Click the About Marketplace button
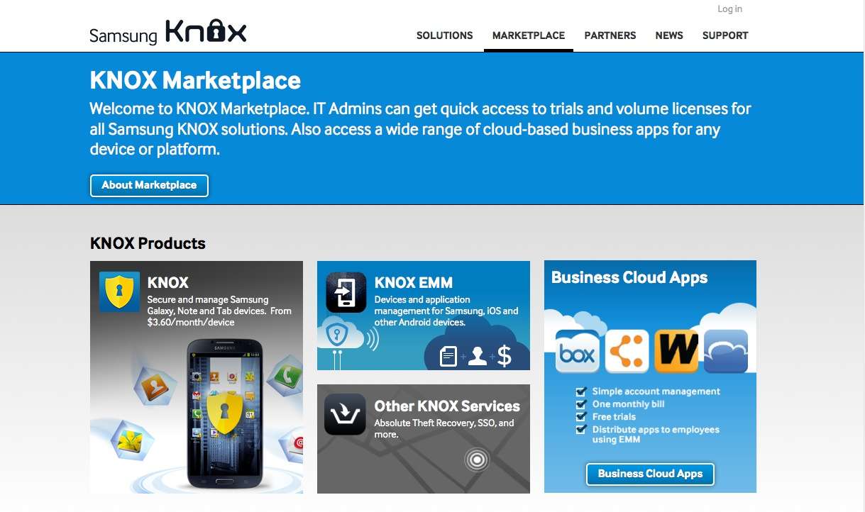The image size is (865, 512). [149, 185]
